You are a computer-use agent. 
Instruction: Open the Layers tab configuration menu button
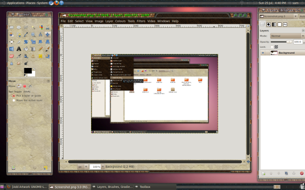coord(303,30)
